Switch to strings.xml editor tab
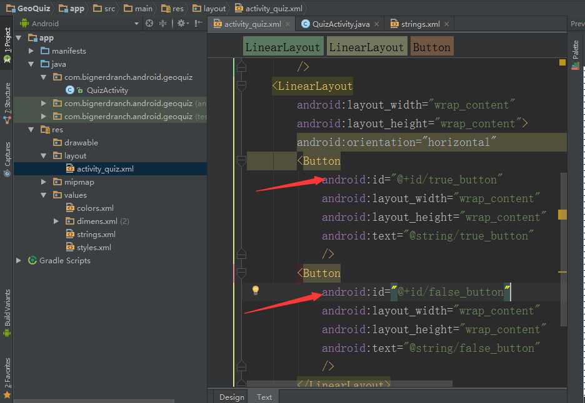 point(420,24)
